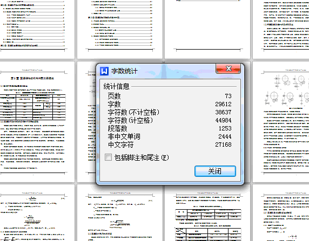Enable the 包括脚注和尾注 checkbox
The image size is (309, 241).
(108, 157)
